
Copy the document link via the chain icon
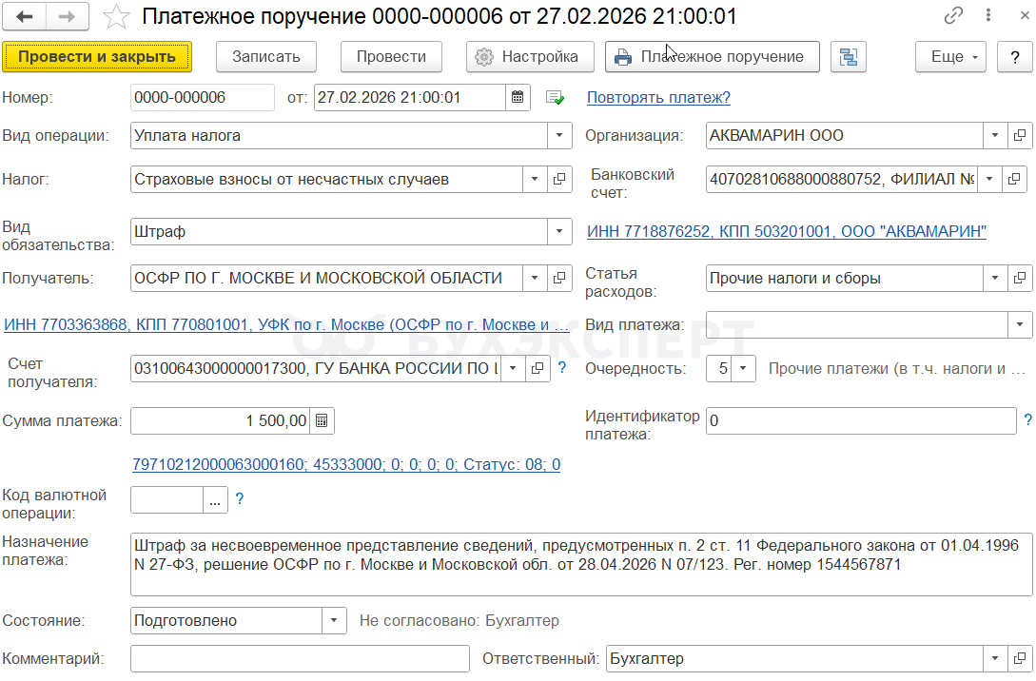tap(953, 15)
